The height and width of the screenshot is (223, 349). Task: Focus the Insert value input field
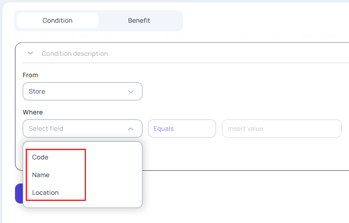[x=281, y=129]
